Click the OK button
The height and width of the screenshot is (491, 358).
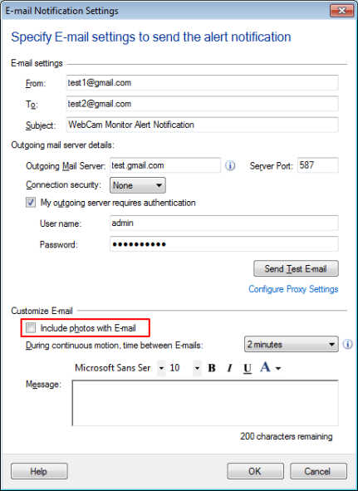(x=255, y=471)
